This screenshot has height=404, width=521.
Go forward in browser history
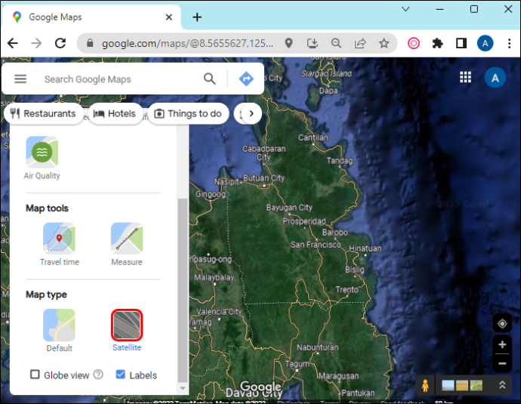[x=36, y=43]
